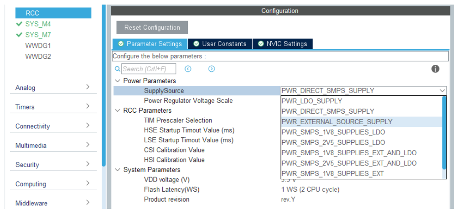Collapse the Power Parameters section
This screenshot has height=214, width=461.
pyautogui.click(x=118, y=81)
